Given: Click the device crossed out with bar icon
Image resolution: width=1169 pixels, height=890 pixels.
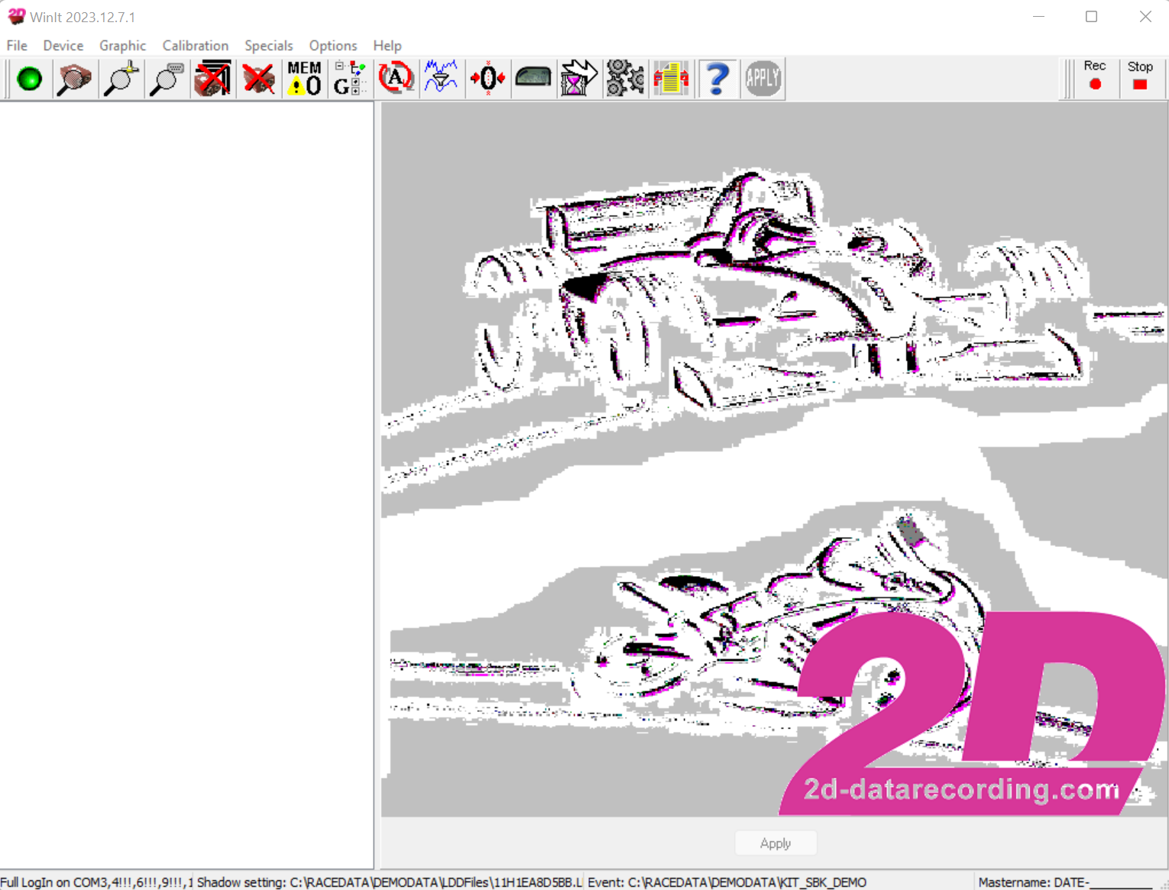Looking at the screenshot, I should (212, 79).
